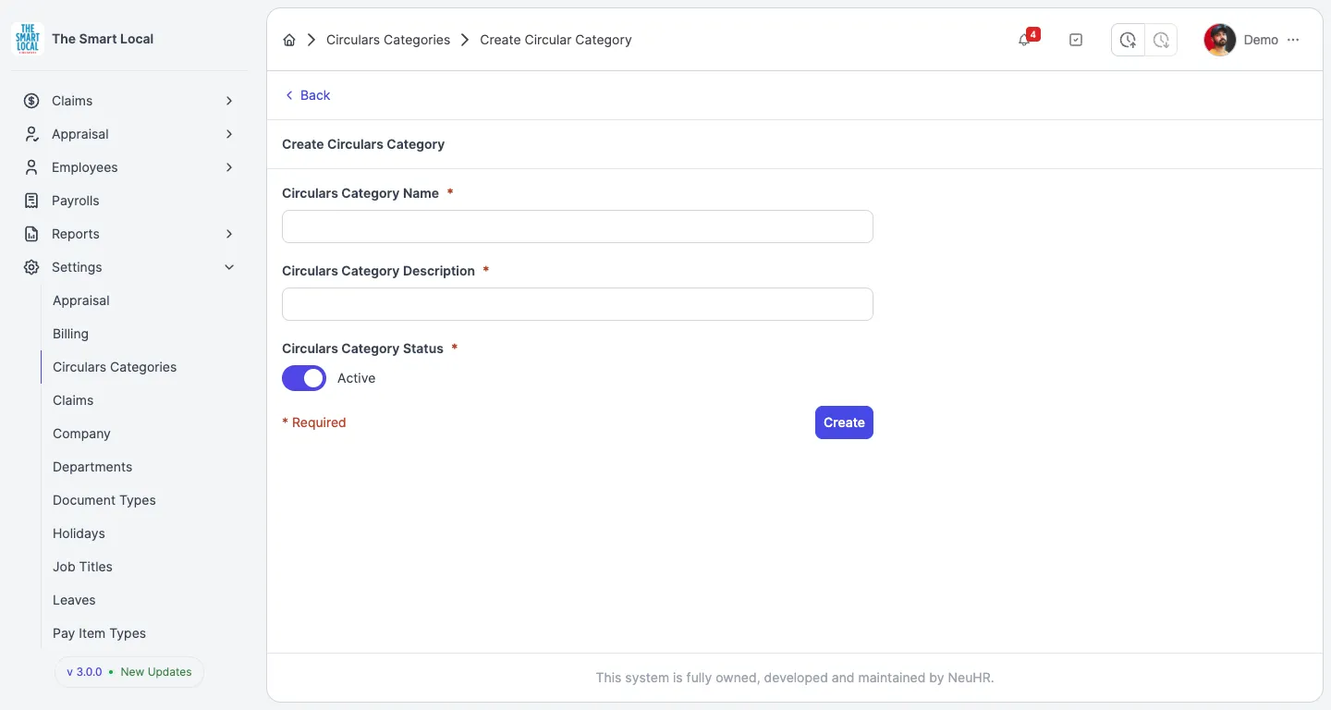
Task: Open Document Types settings
Action: 104,500
